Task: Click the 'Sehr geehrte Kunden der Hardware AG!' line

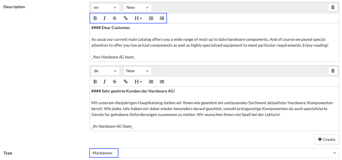Action: [x=138, y=91]
